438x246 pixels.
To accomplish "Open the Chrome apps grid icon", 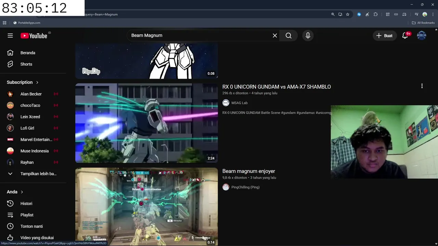I will [4, 23].
